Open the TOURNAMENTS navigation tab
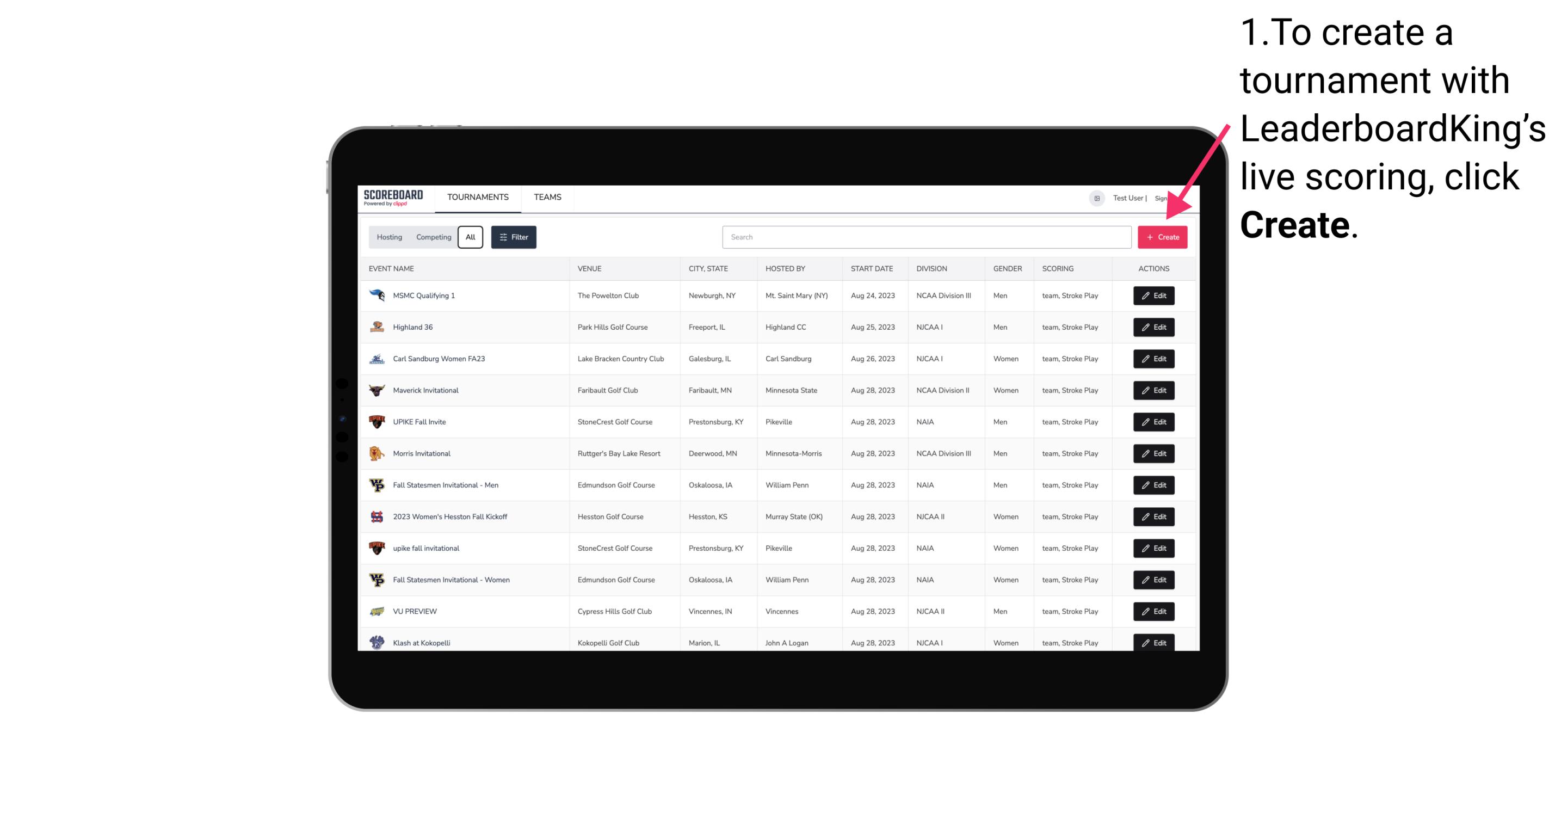This screenshot has width=1555, height=837. point(477,197)
